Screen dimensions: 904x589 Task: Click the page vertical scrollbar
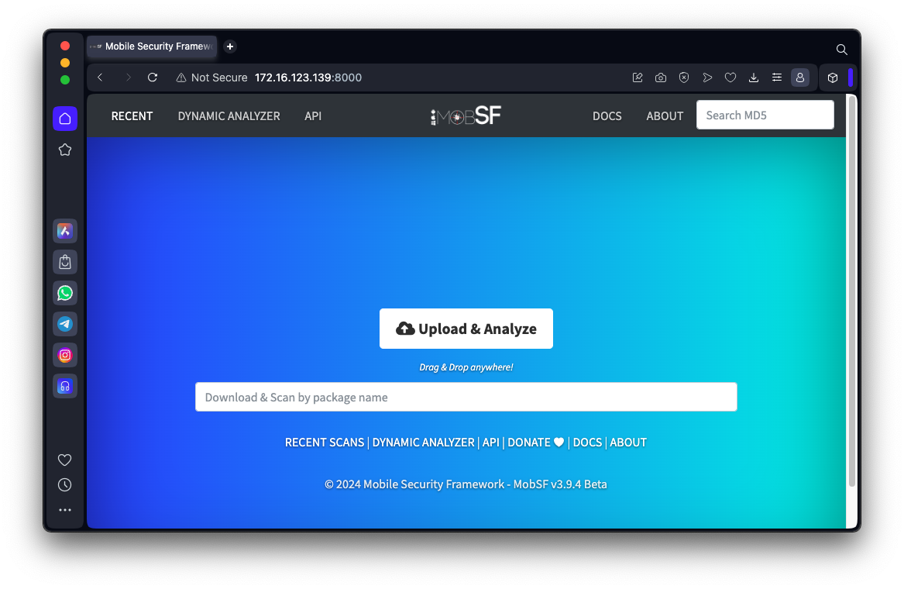point(851,291)
